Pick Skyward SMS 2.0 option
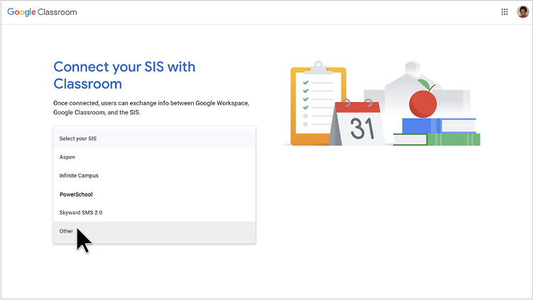533x300 pixels. coord(154,213)
